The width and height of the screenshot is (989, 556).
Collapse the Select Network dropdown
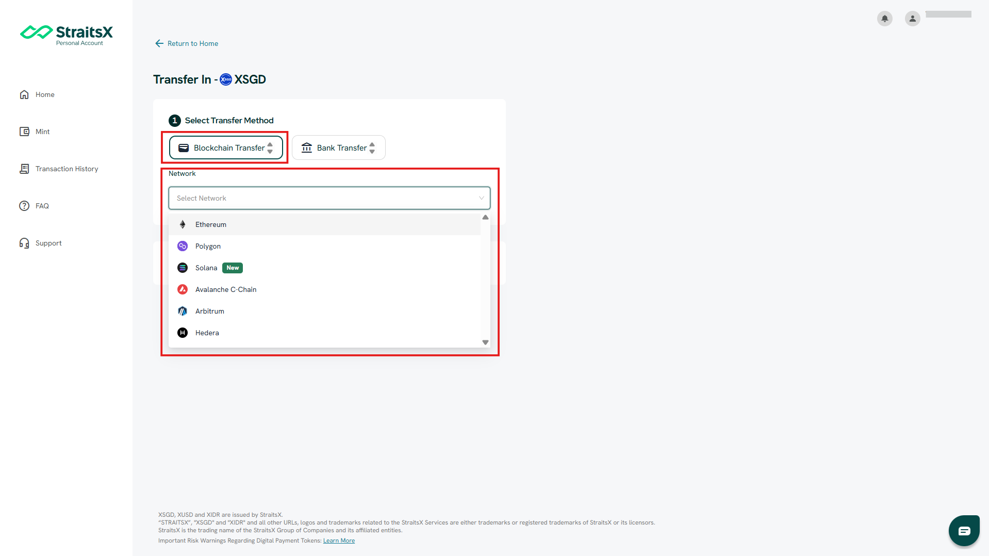click(329, 198)
